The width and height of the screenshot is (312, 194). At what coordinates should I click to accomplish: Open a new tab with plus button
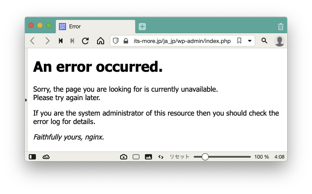[x=142, y=27]
